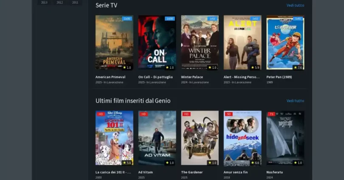Screen dimensions: 344x180
Task: Filter by year 2011
Action: click(75, 3)
